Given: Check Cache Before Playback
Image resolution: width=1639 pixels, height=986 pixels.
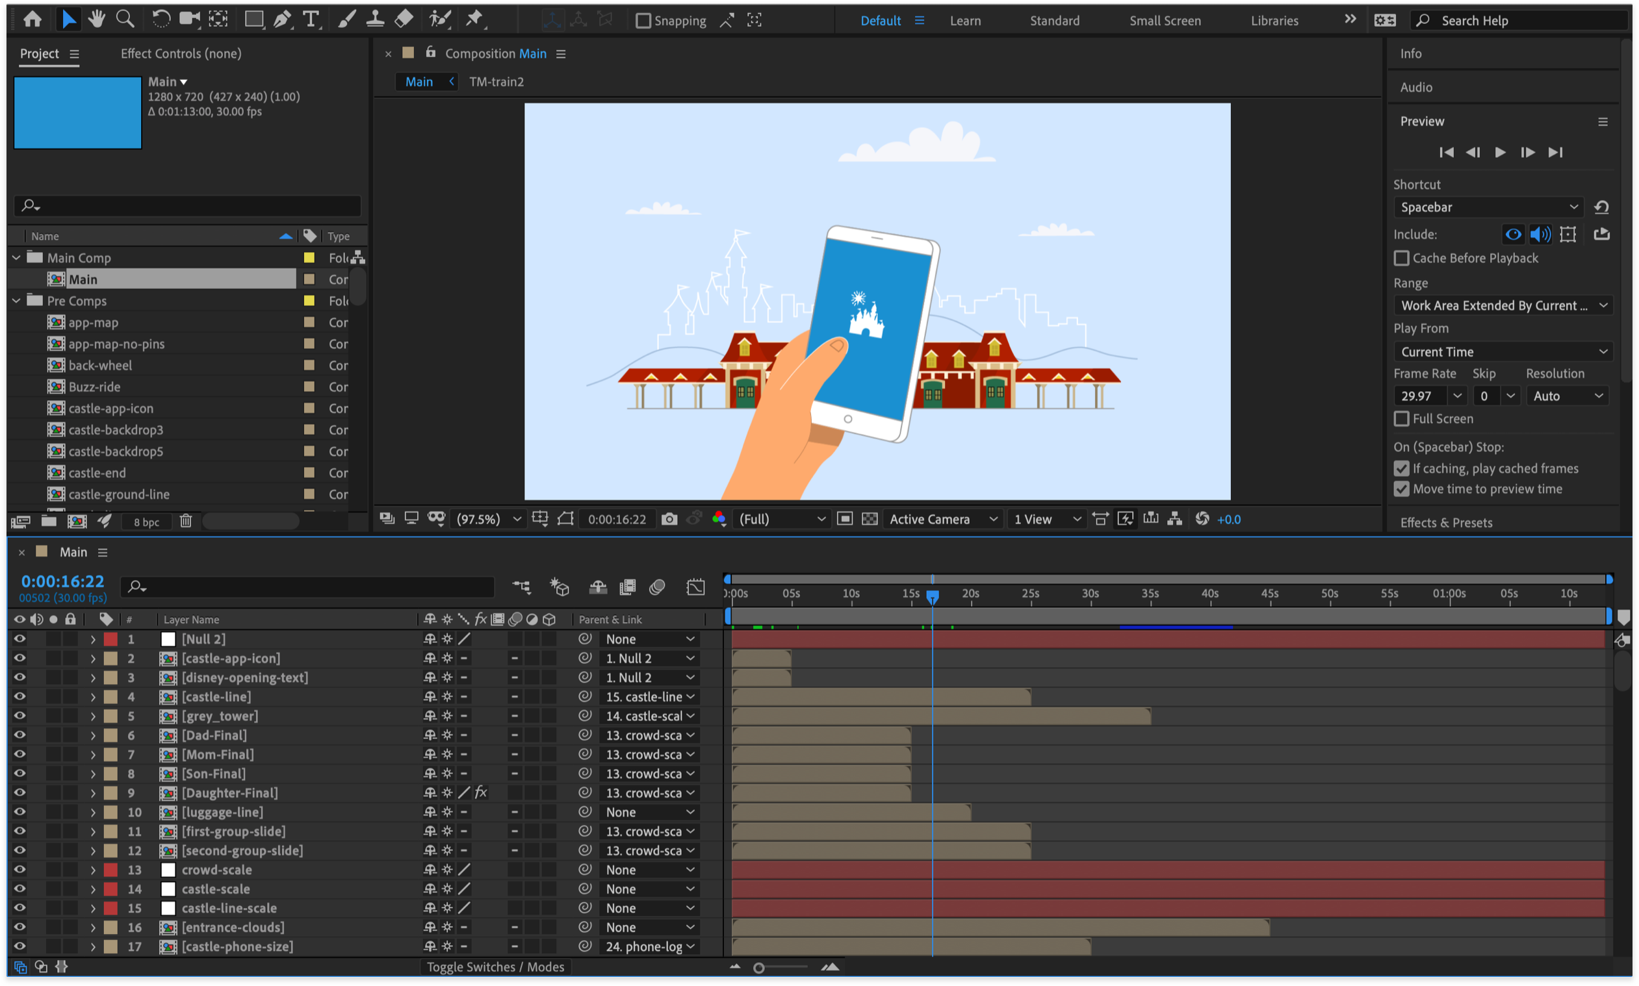Looking at the screenshot, I should (1402, 258).
